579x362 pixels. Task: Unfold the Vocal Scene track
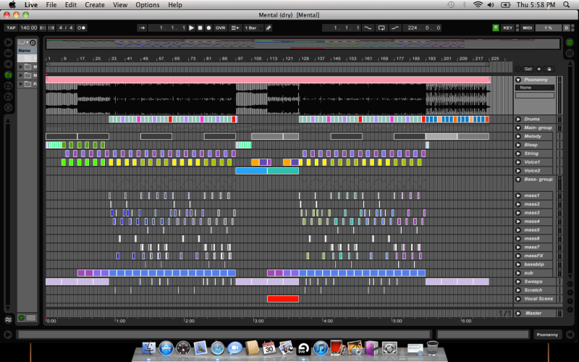point(518,299)
